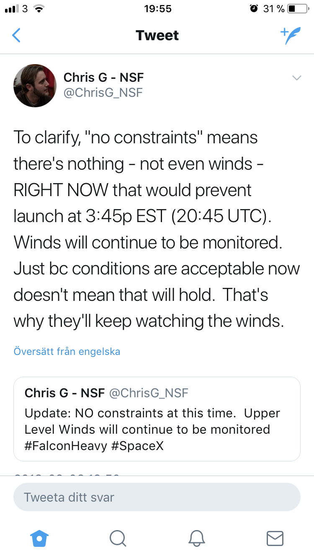Tap the 19:55 clock in status bar
Image resolution: width=314 pixels, height=559 pixels.
[x=157, y=9]
